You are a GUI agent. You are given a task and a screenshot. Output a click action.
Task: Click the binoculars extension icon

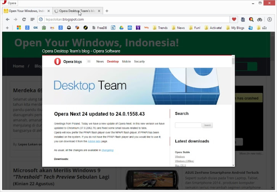pos(260,19)
